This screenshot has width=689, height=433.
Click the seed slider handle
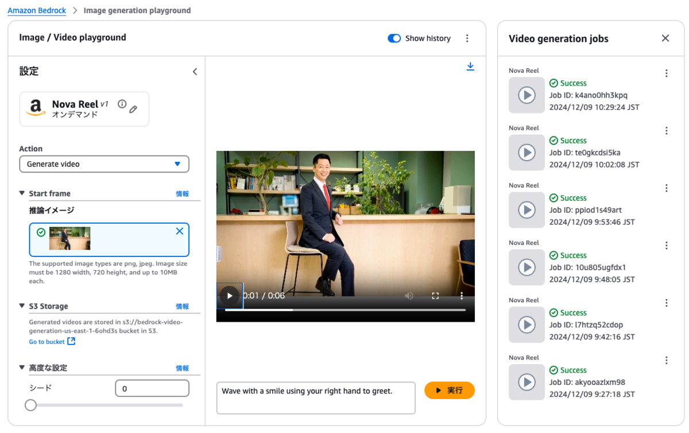click(x=30, y=405)
